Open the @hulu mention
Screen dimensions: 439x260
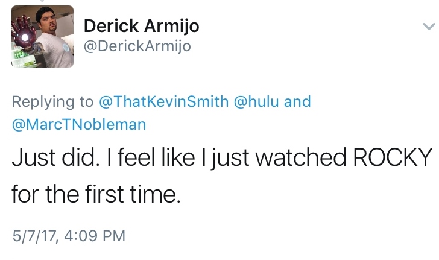[x=256, y=101]
